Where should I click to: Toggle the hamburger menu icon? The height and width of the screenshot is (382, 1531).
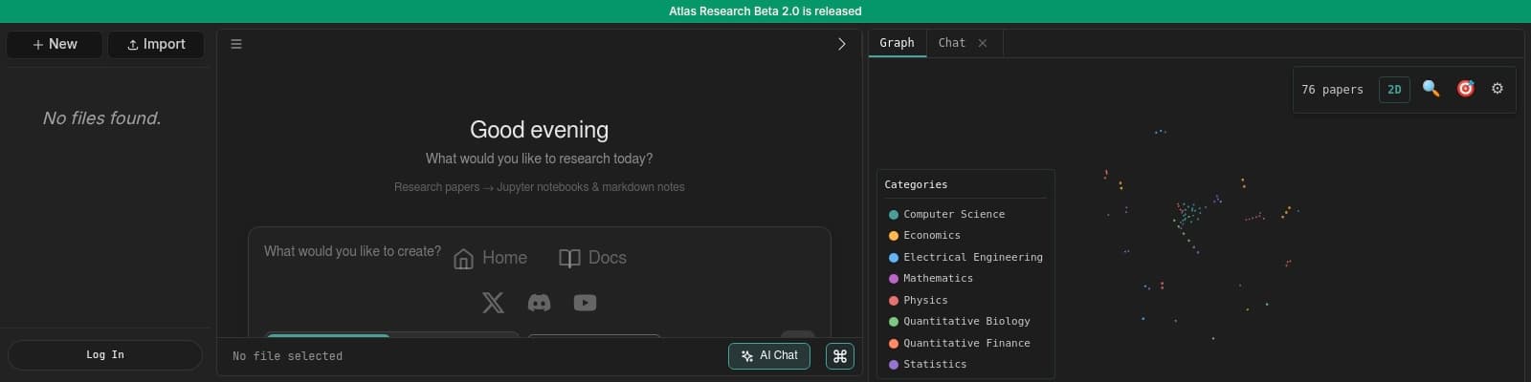click(236, 44)
